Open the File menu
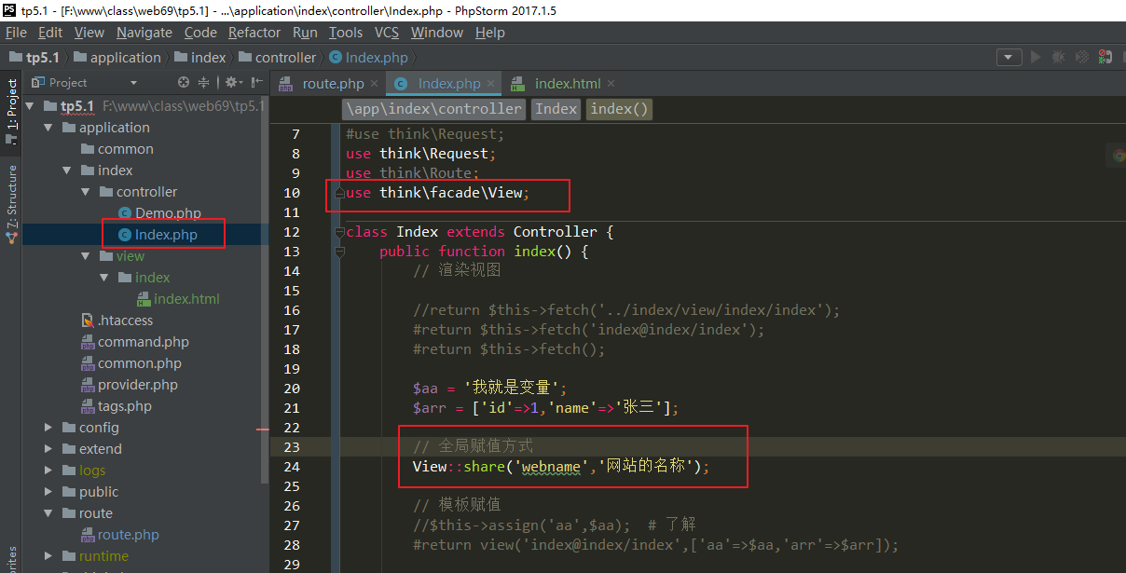The height and width of the screenshot is (573, 1126). point(16,33)
